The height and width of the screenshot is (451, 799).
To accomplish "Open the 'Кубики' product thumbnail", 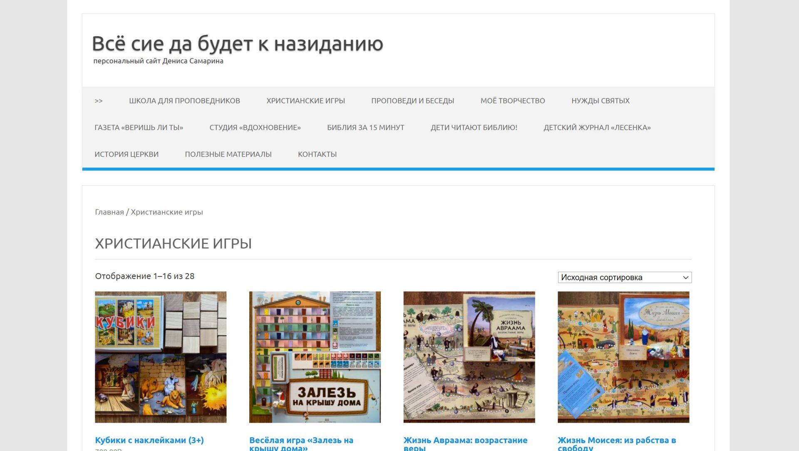I will tap(161, 357).
